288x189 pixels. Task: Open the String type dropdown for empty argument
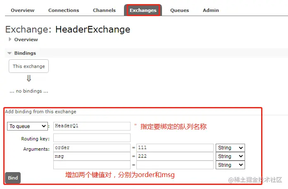coord(230,165)
